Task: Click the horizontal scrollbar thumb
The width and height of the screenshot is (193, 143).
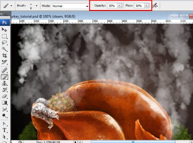Action: [133, 142]
